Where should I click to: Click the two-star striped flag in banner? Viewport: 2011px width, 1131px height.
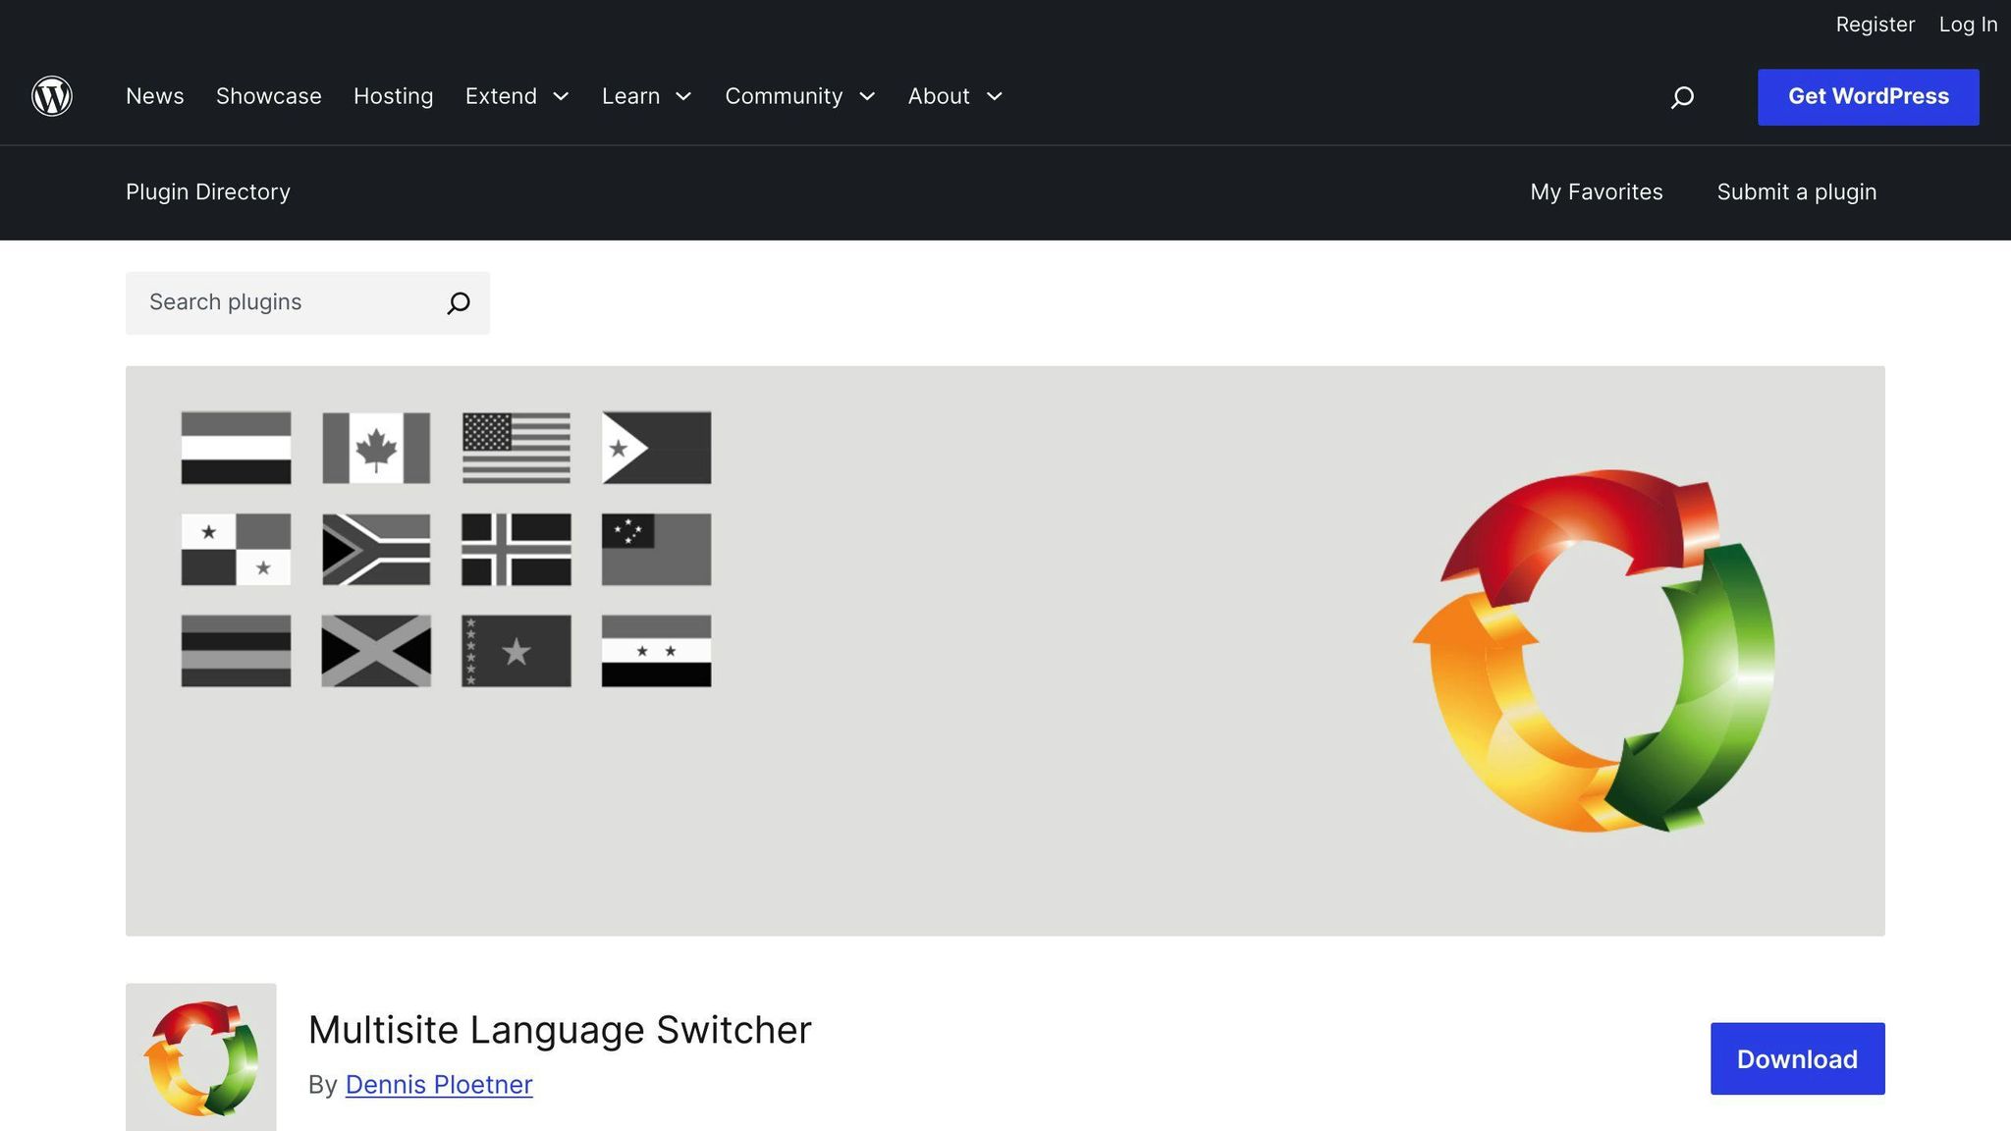click(x=656, y=651)
